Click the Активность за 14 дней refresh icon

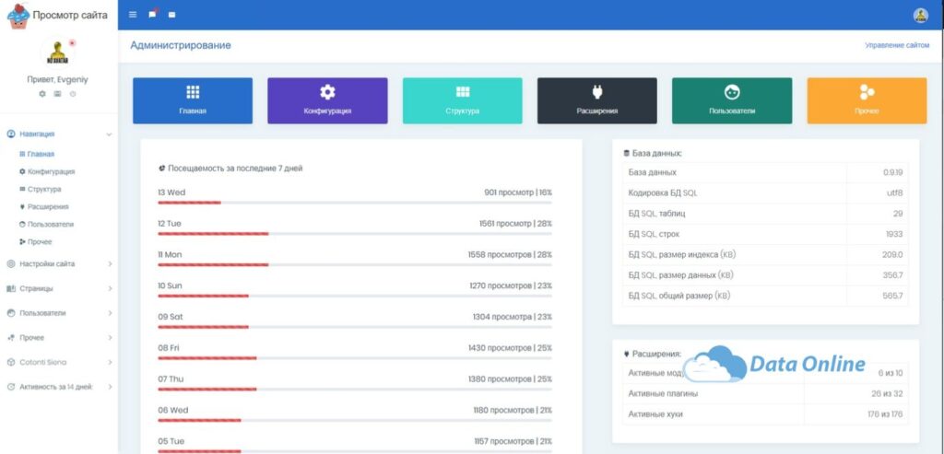[11, 388]
